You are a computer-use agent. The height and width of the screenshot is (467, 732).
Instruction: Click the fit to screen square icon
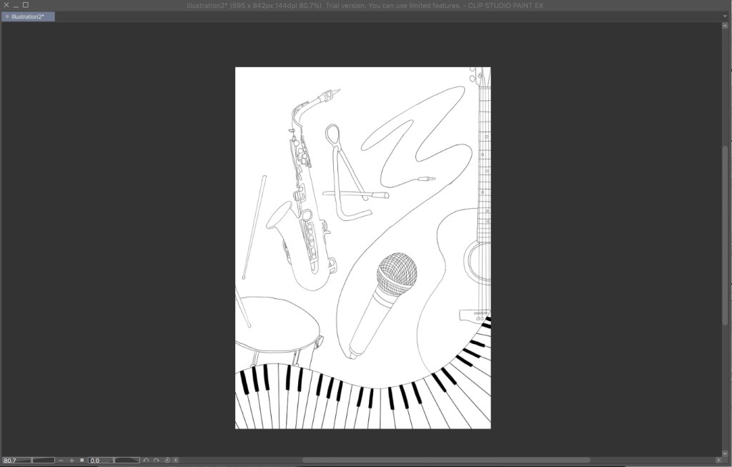82,461
